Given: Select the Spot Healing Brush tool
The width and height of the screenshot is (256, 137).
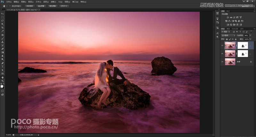Looking at the screenshot, I should pos(3,35).
